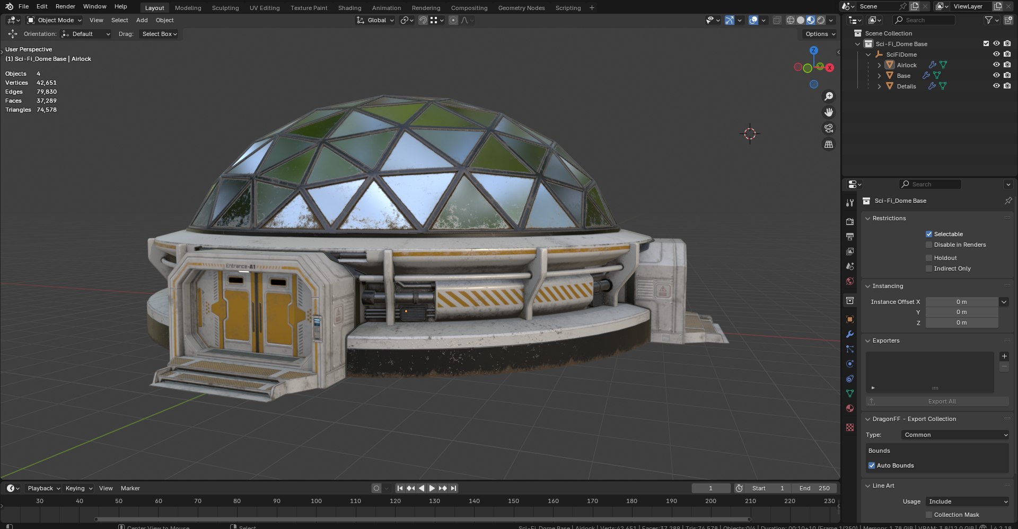The image size is (1018, 529).
Task: Open the Object Constraints properties tab
Action: [850, 379]
